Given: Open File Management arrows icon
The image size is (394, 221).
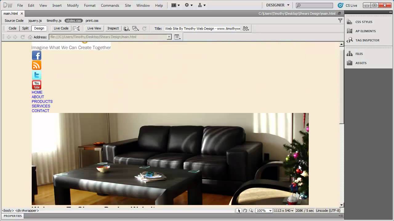Looking at the screenshot, I should (246, 28).
